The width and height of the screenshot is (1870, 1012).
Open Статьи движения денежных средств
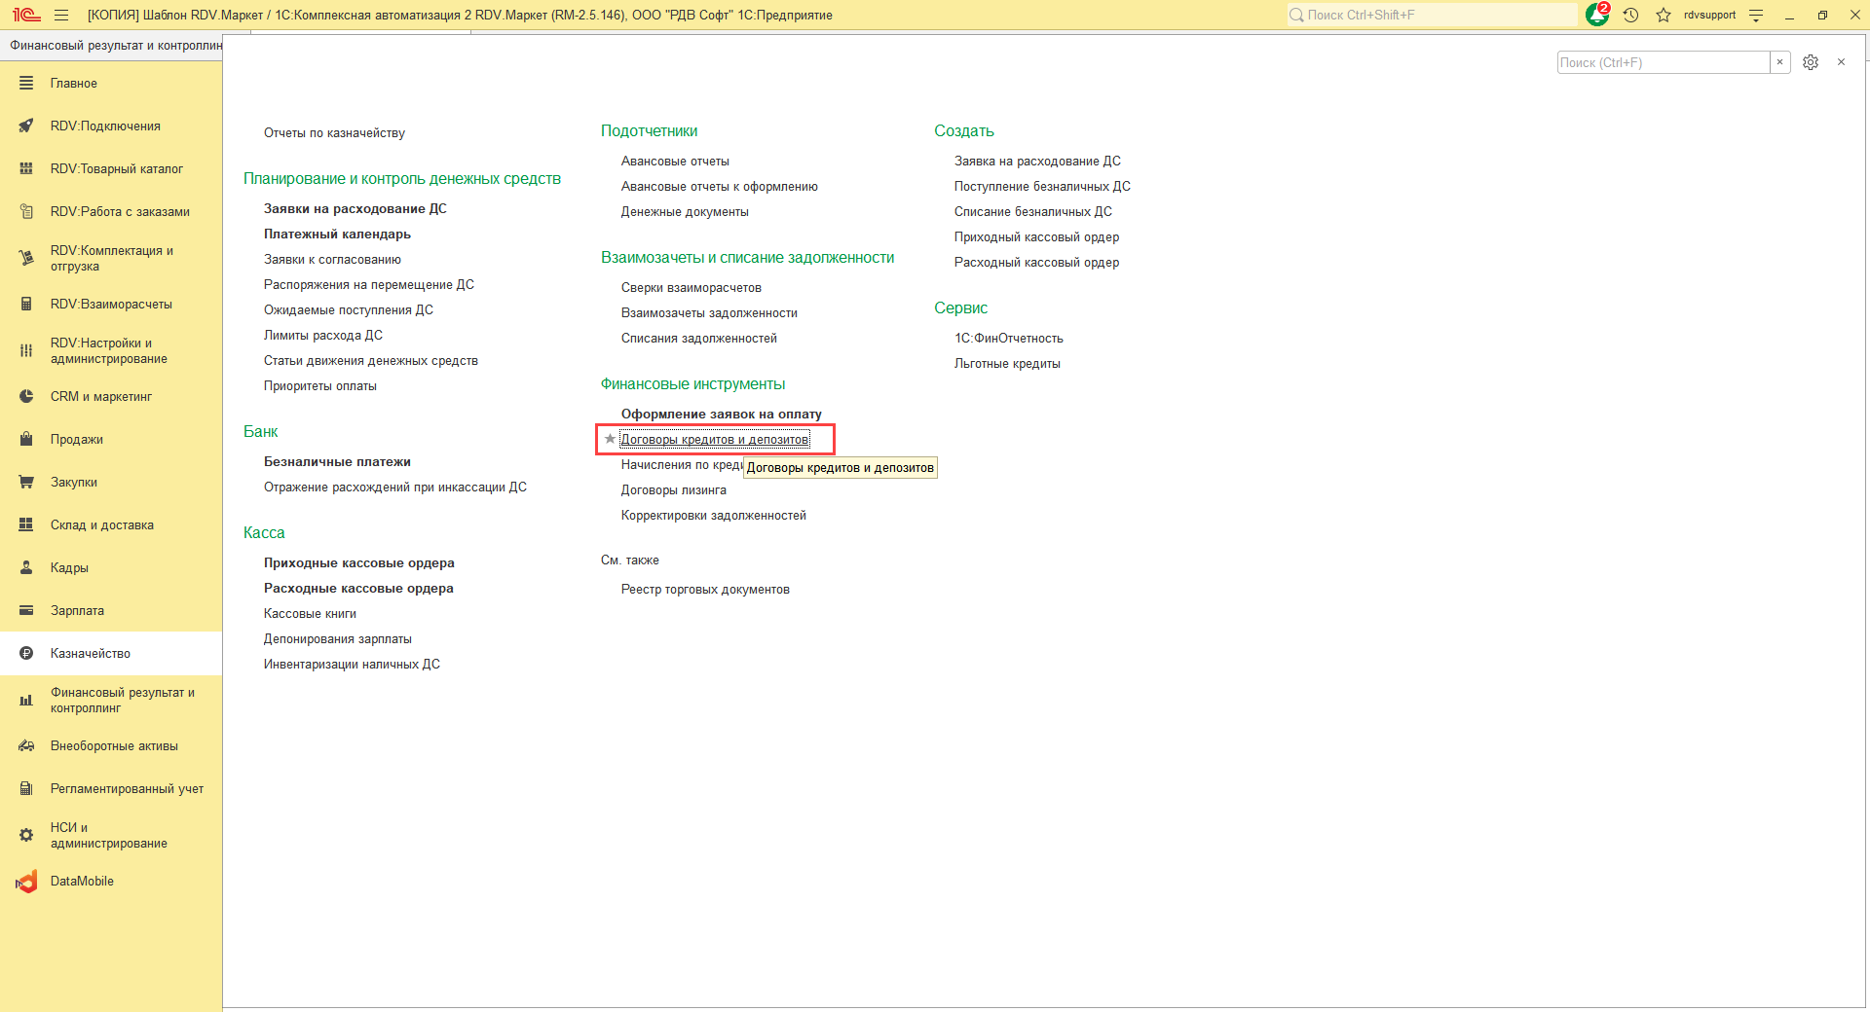tap(370, 361)
